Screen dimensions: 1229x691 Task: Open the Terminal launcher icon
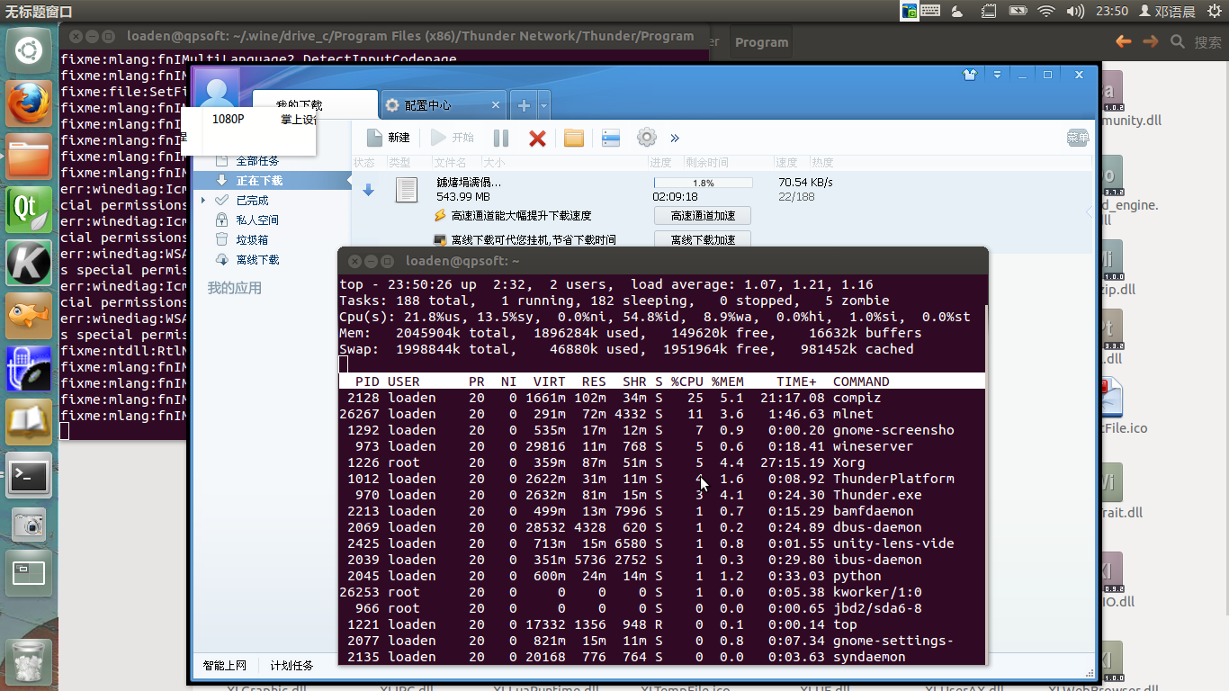pos(29,475)
